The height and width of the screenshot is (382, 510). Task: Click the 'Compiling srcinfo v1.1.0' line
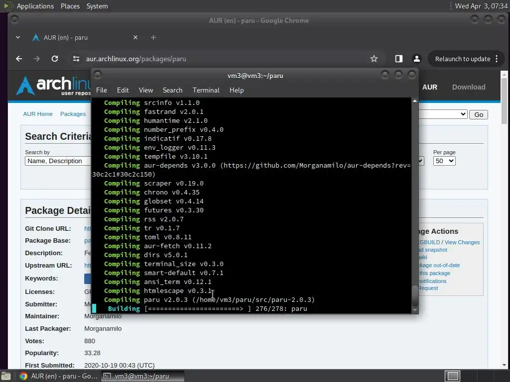(x=151, y=102)
